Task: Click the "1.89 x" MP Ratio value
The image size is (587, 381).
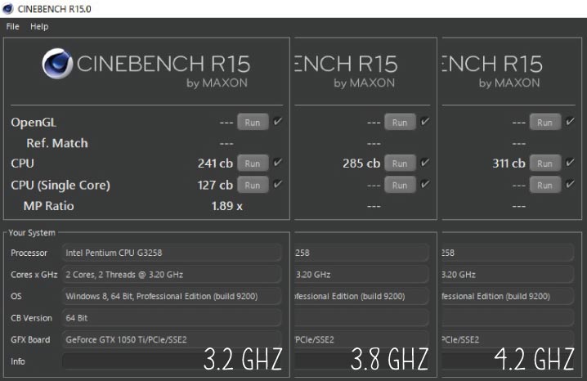Action: point(227,206)
